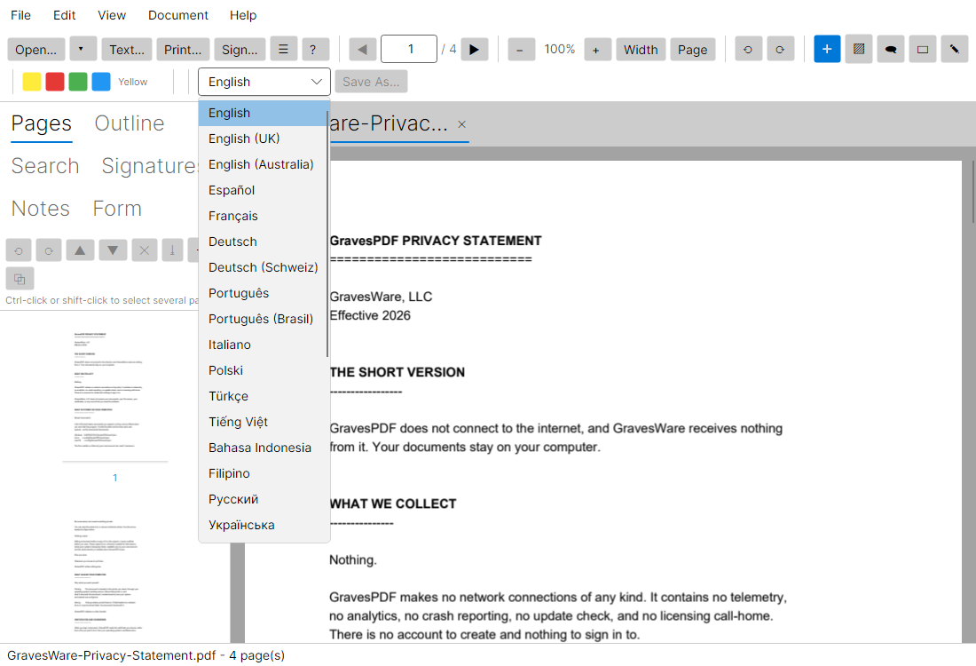Screen dimensions: 976x666
Task: Select English (UK) from language list
Action: pos(263,139)
